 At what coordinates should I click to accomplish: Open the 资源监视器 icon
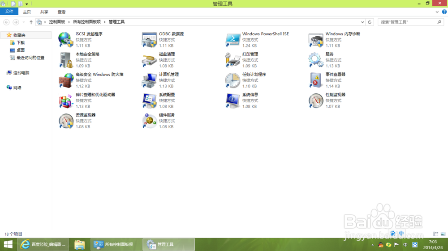click(x=66, y=121)
